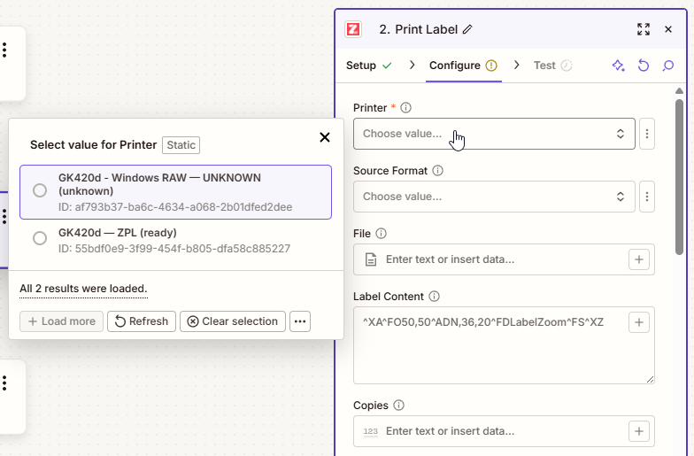Screen dimensions: 694x456
Task: Click the File text input field
Action: point(504,259)
